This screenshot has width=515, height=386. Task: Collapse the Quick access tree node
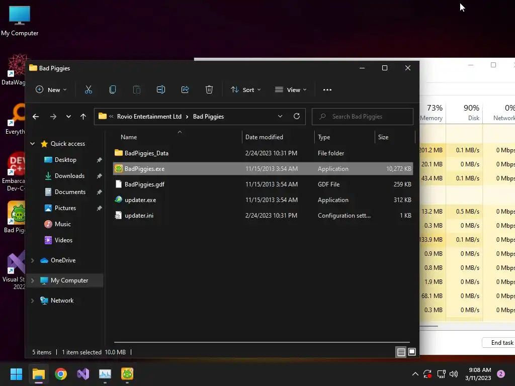pyautogui.click(x=33, y=143)
